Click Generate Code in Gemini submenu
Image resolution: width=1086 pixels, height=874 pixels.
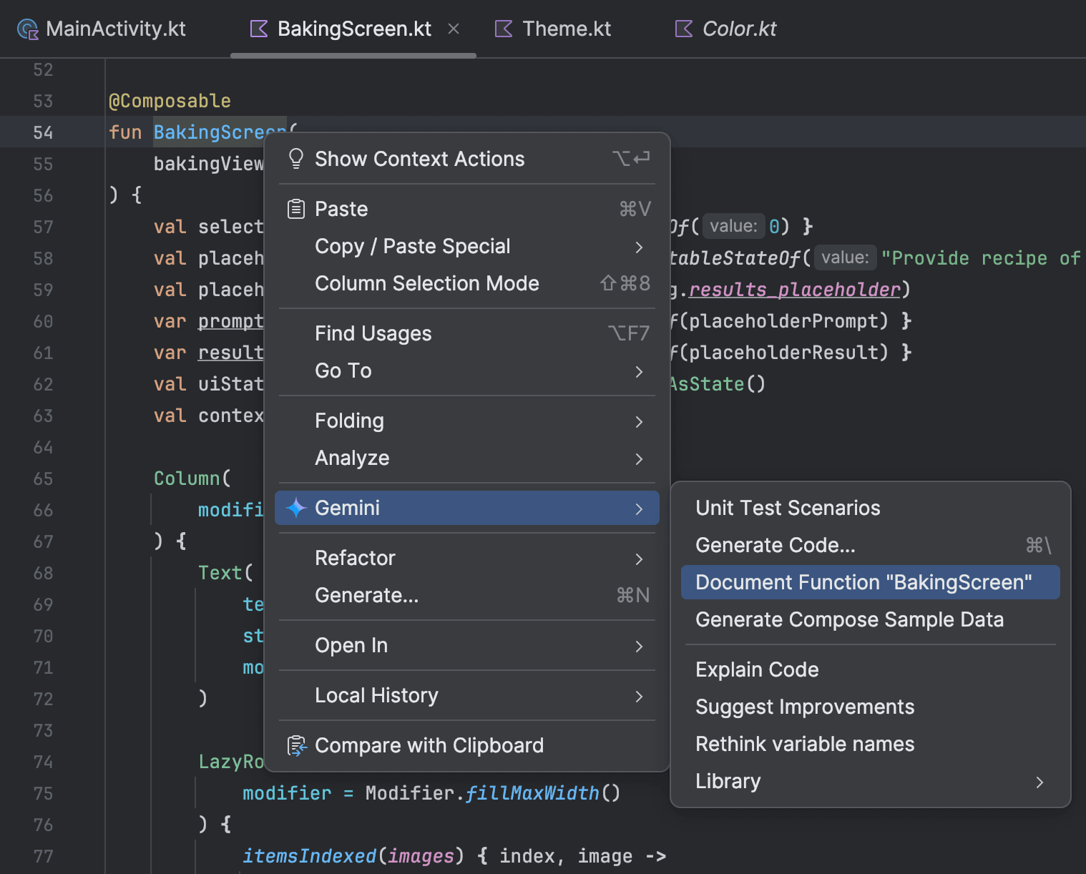click(x=775, y=545)
